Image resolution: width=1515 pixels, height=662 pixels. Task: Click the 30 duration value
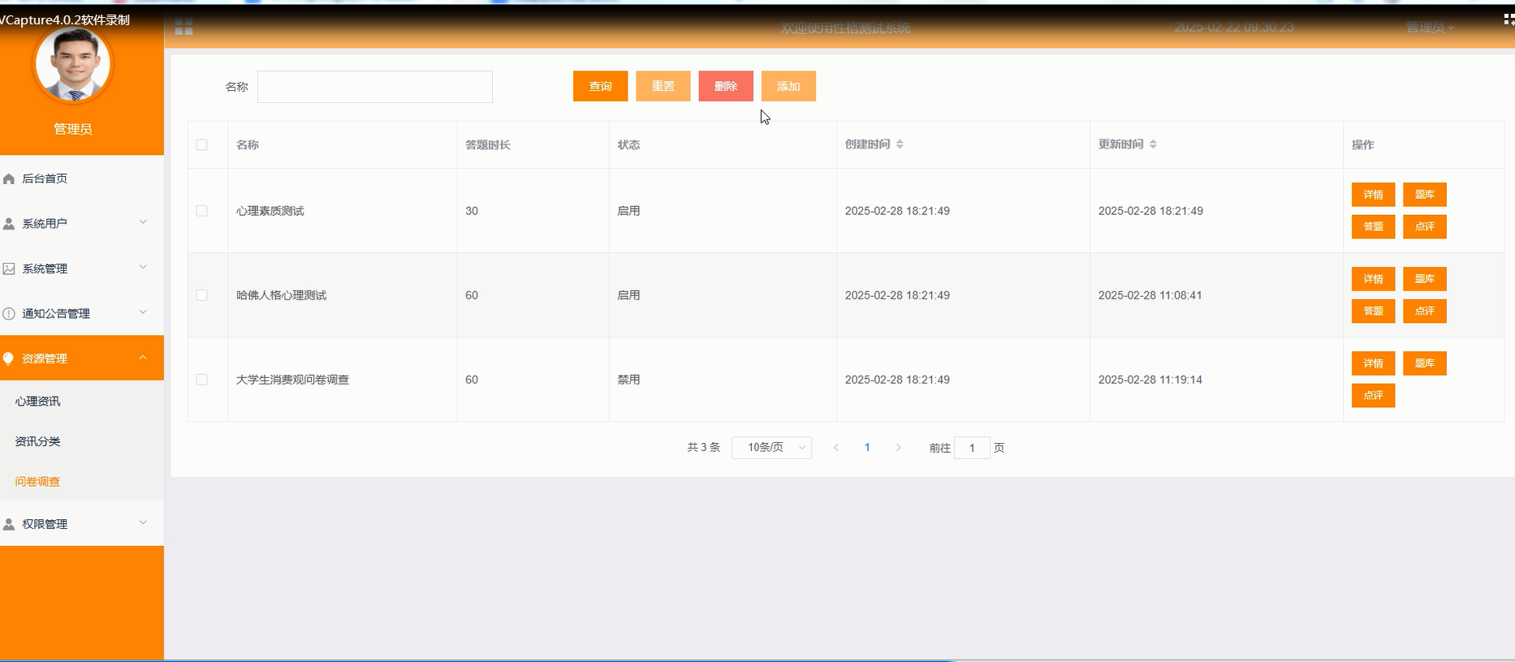click(x=472, y=211)
